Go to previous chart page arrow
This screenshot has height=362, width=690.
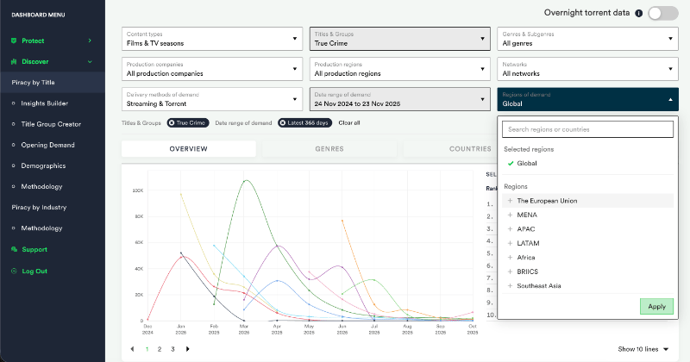click(x=132, y=349)
